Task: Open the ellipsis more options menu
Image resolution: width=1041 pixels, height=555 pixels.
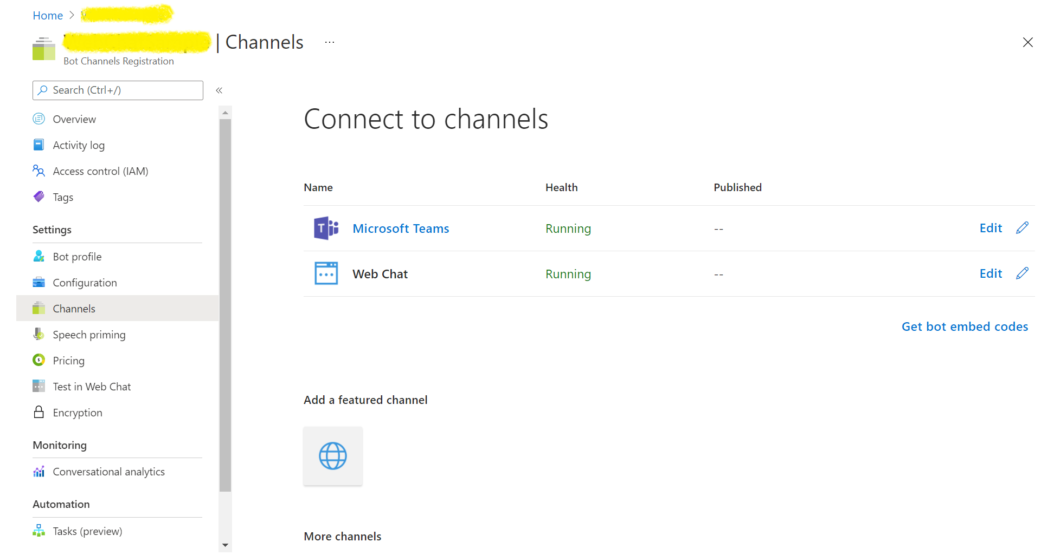Action: (x=330, y=42)
